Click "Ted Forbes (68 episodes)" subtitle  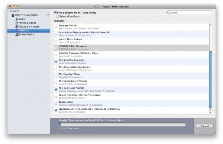click(72, 63)
